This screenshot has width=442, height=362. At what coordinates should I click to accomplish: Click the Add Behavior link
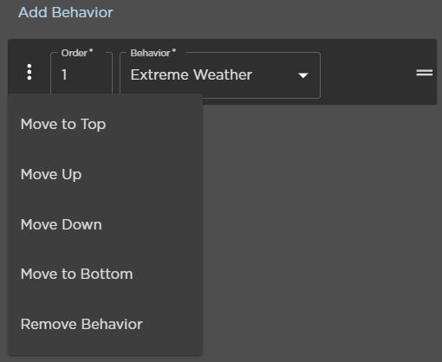66,12
